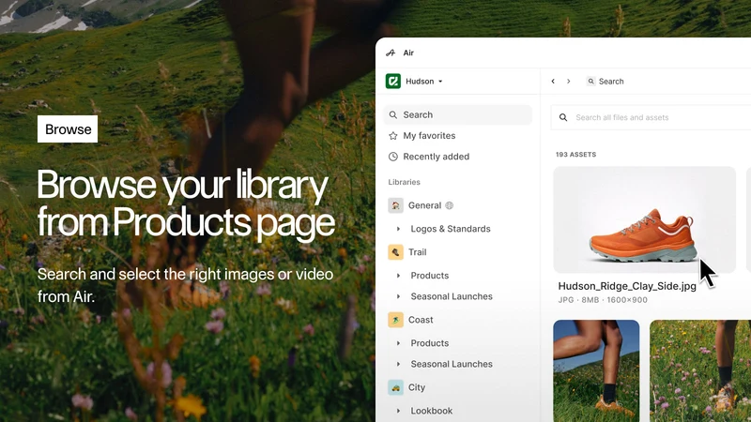Select the Trail library icon
Image resolution: width=751 pixels, height=422 pixels.
(x=395, y=252)
